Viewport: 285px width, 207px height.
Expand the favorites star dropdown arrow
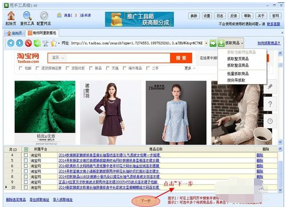59,43
